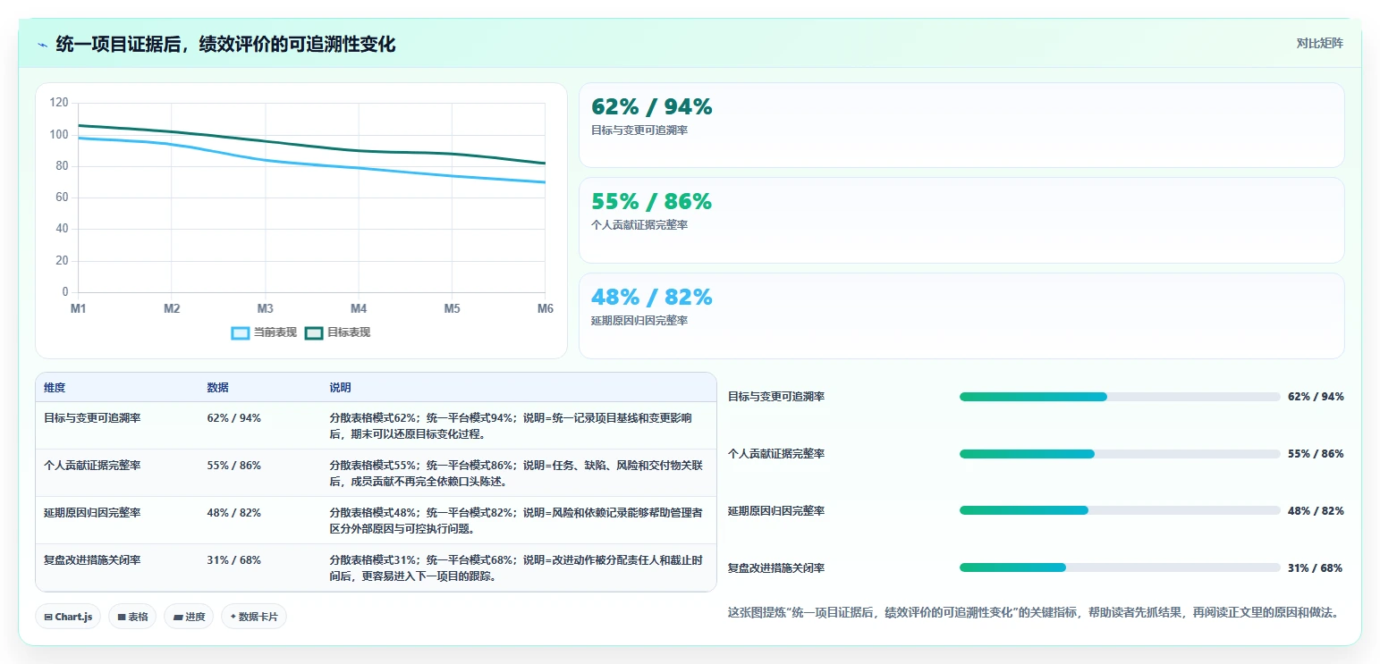Click the summary caption starting 这张图提炼
The image size is (1380, 664).
click(x=1035, y=613)
